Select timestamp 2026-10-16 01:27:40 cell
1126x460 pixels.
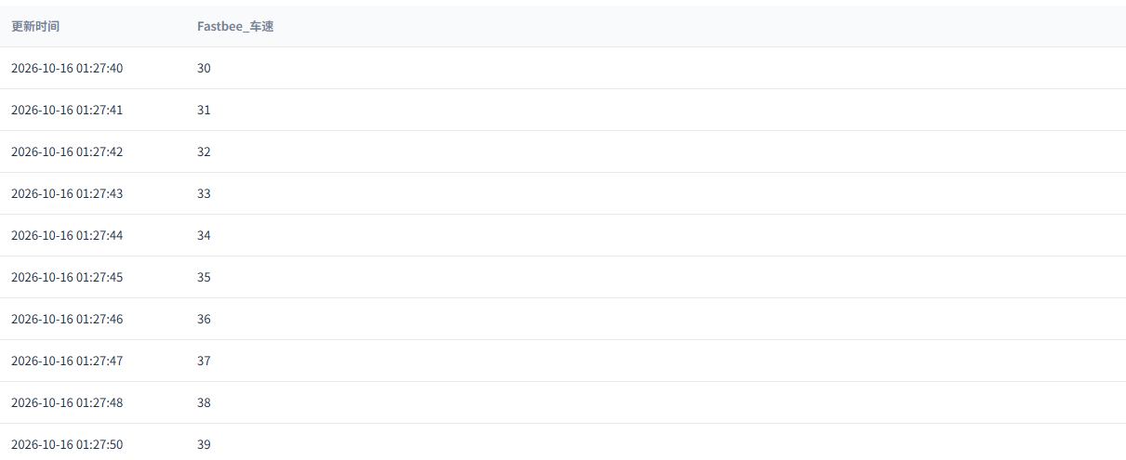[x=67, y=68]
